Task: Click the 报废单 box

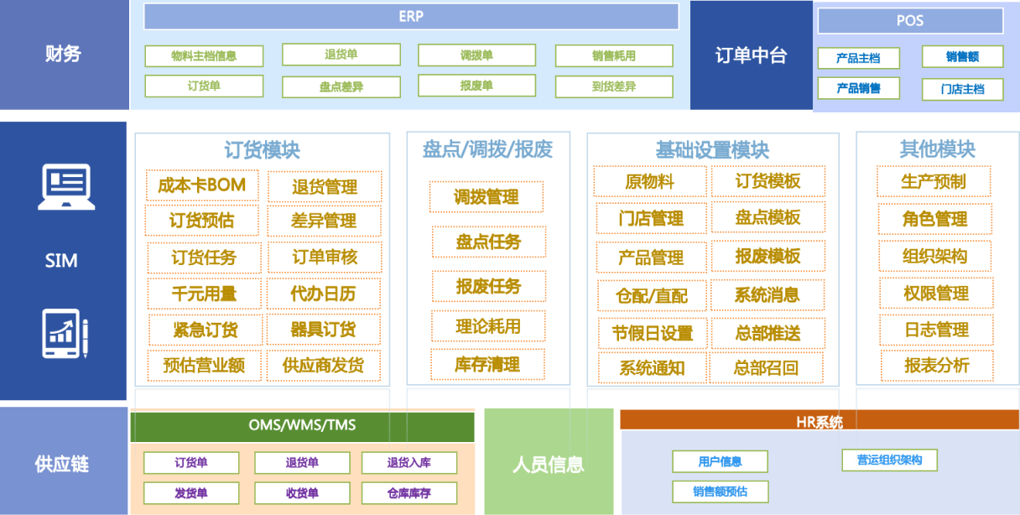Action: [x=476, y=86]
